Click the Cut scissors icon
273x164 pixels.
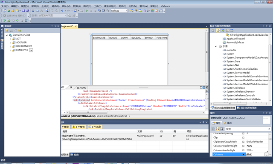[33, 11]
